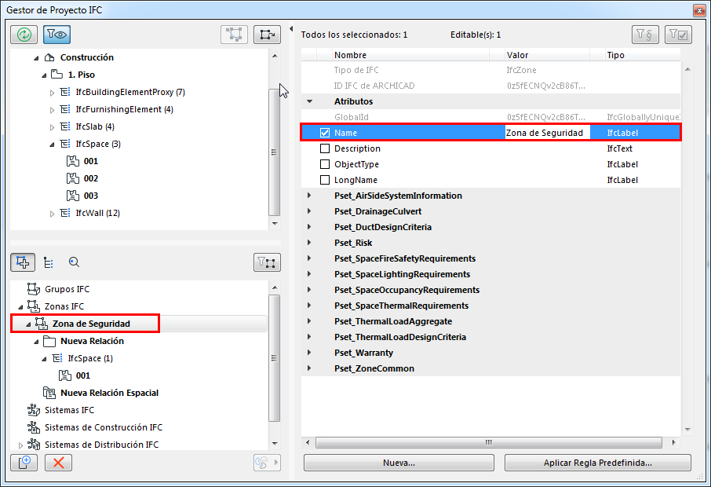Select the hierarchy list view icon

click(x=47, y=262)
